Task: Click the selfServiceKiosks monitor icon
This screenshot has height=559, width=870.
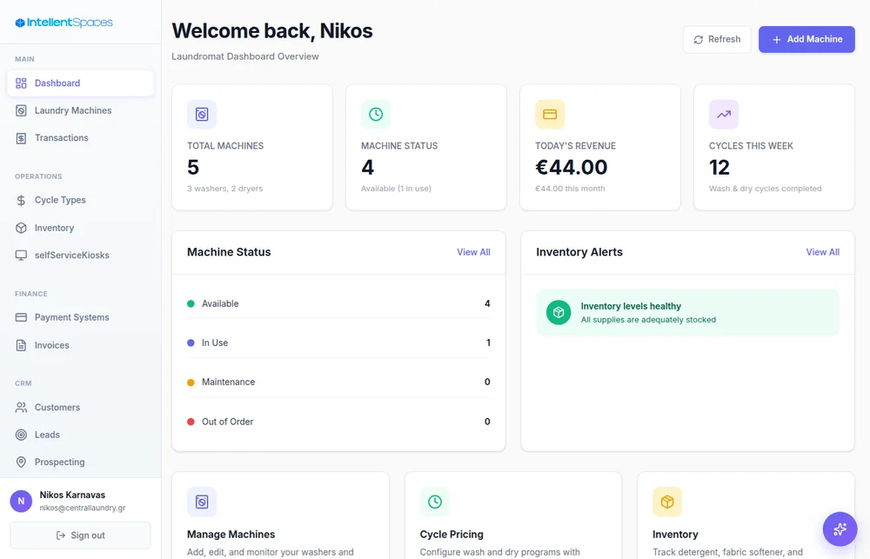Action: pos(21,255)
